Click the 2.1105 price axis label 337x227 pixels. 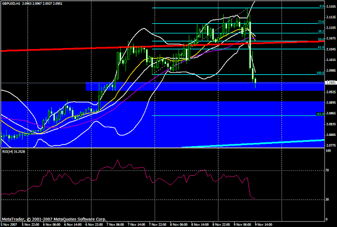pyautogui.click(x=331, y=28)
